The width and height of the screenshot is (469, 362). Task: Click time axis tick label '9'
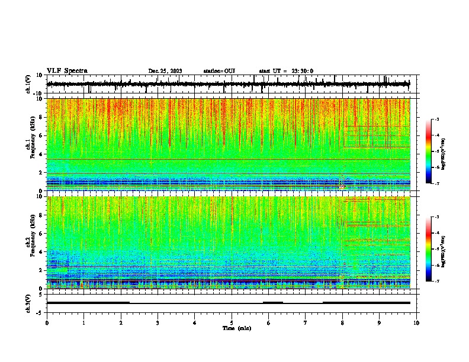click(x=379, y=323)
